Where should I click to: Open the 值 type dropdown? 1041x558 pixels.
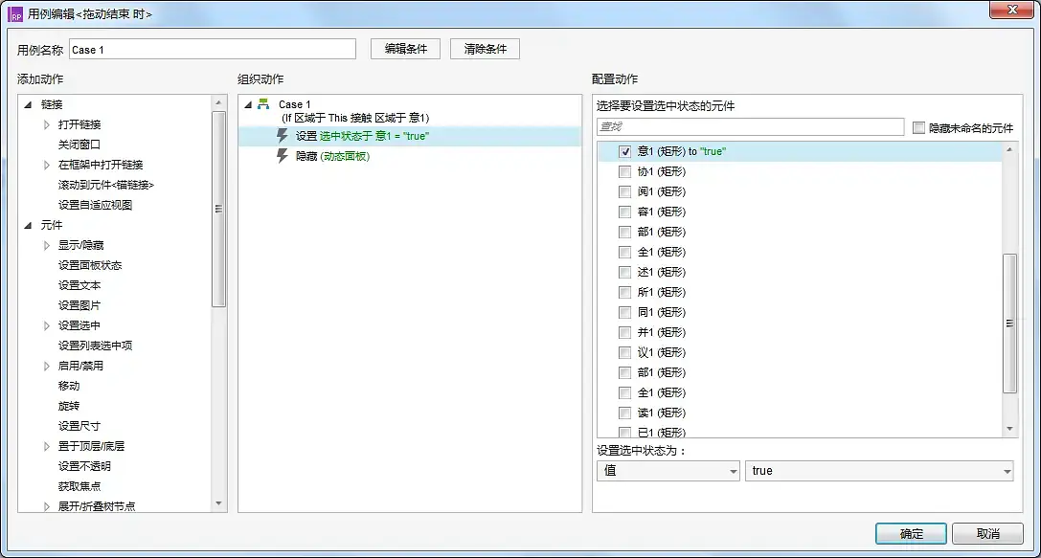(x=668, y=471)
